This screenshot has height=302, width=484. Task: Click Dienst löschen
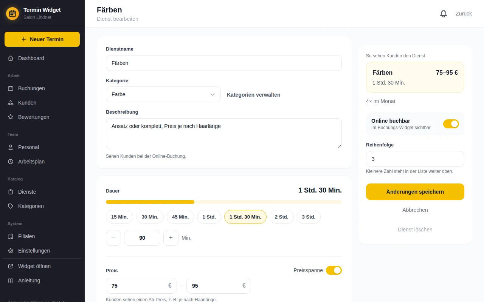pyautogui.click(x=415, y=230)
